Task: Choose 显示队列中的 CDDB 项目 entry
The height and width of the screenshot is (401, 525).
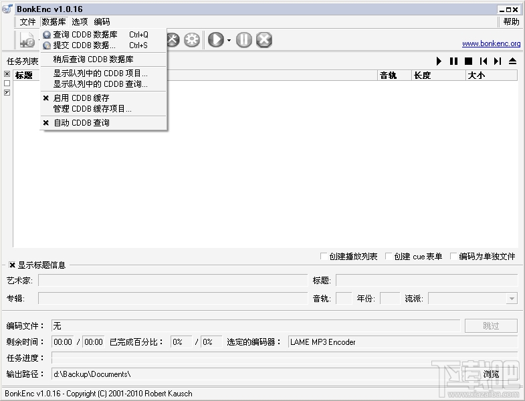Action: 104,74
